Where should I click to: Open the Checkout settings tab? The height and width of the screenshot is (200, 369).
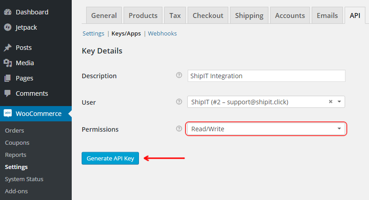click(208, 15)
